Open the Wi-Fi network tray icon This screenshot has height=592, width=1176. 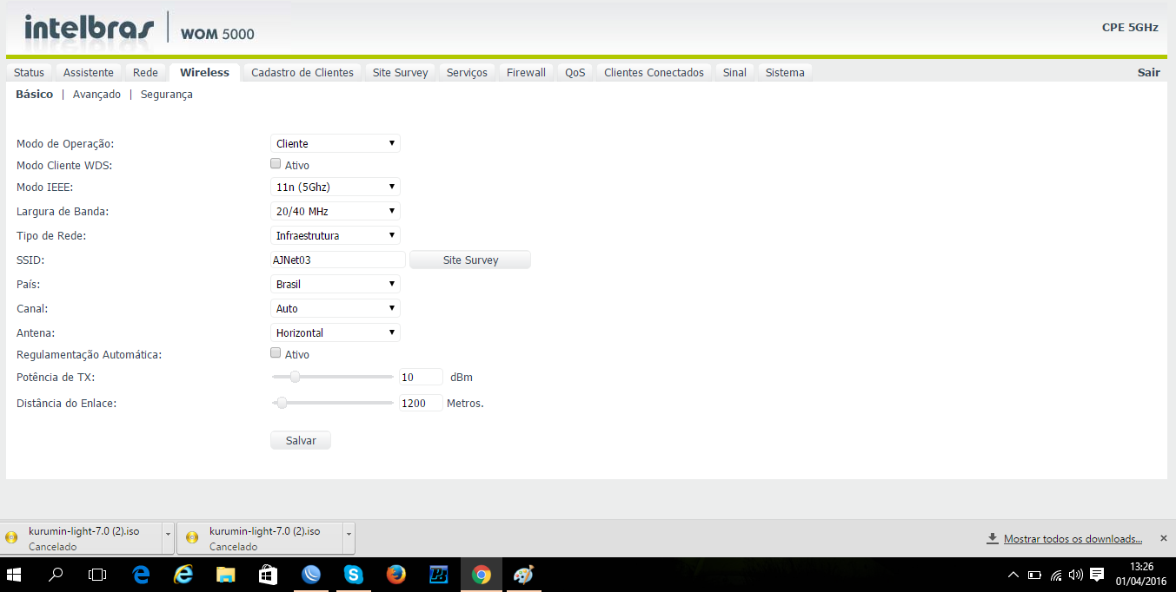pos(1056,575)
